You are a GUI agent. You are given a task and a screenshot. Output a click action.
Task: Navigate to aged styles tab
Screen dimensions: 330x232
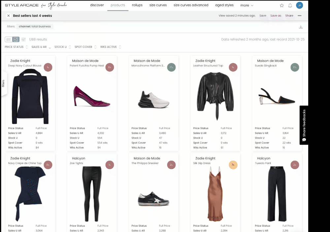224,5
